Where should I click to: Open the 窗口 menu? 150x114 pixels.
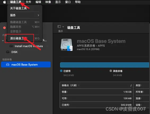68,2
